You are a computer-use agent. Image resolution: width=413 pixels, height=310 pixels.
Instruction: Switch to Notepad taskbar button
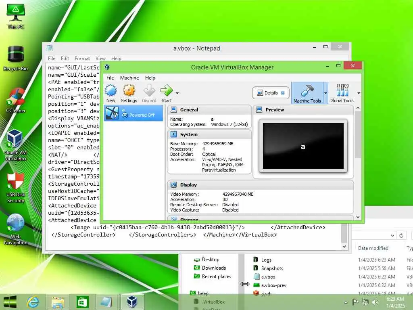[x=107, y=302]
